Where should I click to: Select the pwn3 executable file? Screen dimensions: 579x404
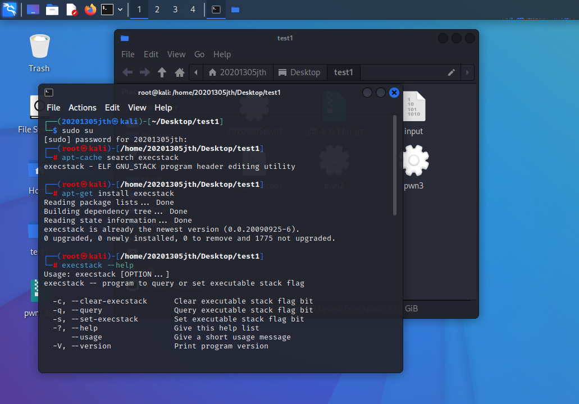[413, 167]
